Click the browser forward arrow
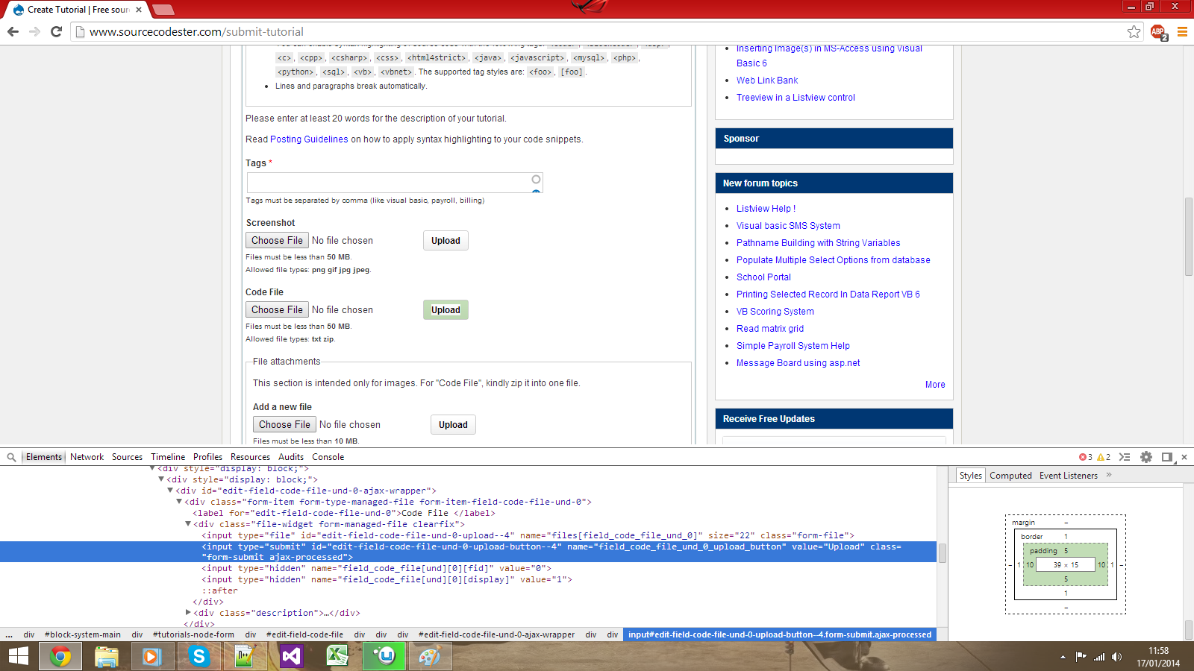The image size is (1194, 671). pyautogui.click(x=34, y=31)
